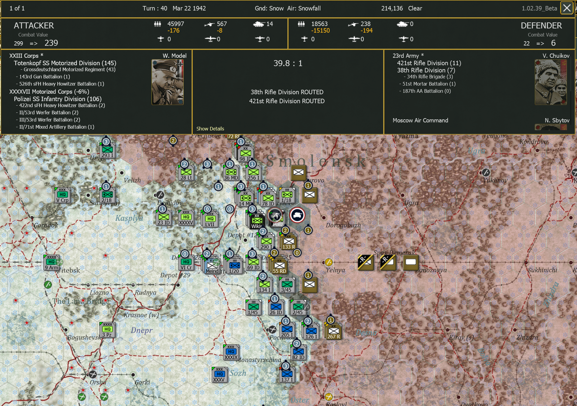Select the 69 ID unit counter

tap(254, 263)
